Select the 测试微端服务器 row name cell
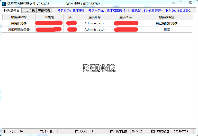Image resolution: width=198 pixels, height=136 pixels. [x=19, y=30]
